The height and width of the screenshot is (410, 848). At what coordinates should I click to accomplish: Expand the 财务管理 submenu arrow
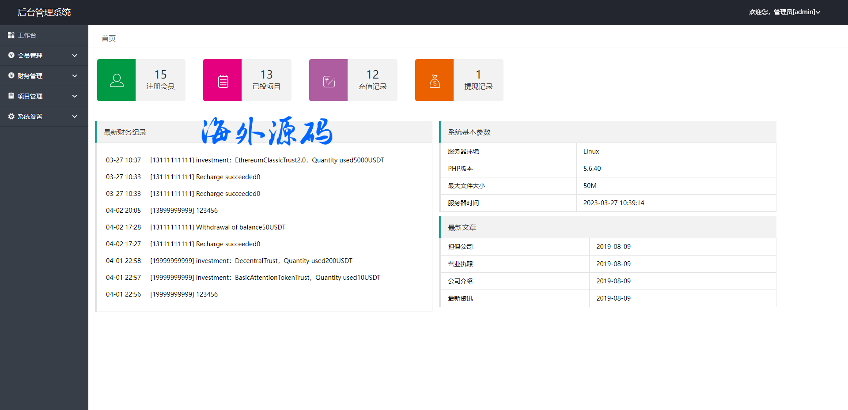click(x=75, y=76)
